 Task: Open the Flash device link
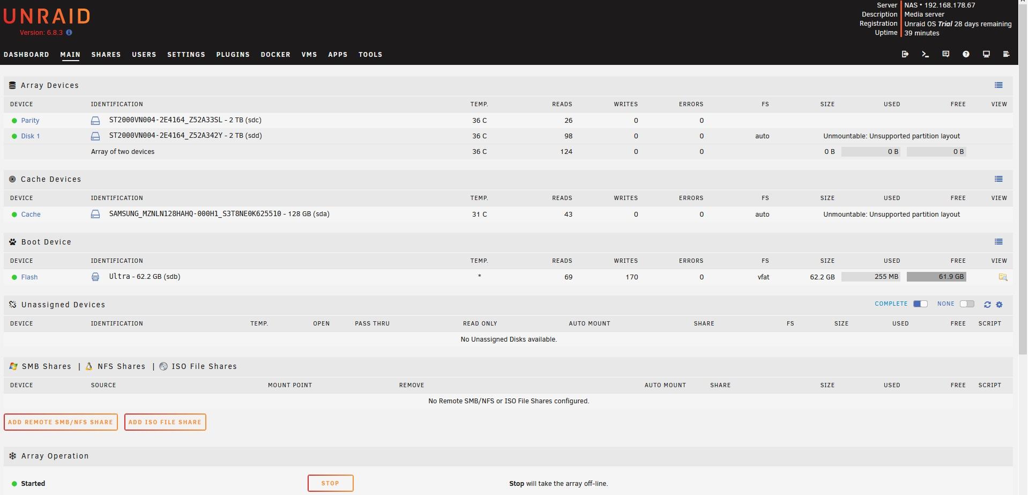pyautogui.click(x=29, y=277)
